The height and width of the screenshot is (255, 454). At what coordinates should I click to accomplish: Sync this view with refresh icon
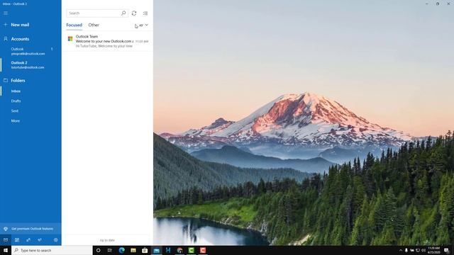[134, 13]
